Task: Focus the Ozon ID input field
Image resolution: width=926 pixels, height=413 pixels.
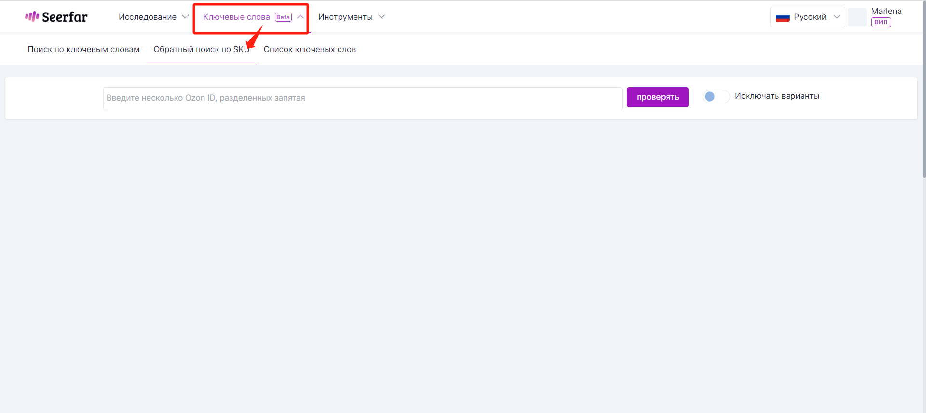Action: [x=363, y=98]
